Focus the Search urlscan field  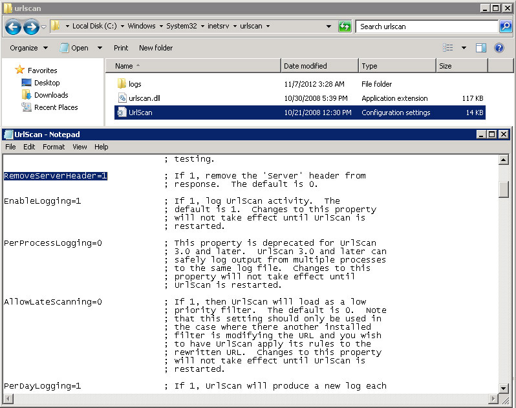pyautogui.click(x=427, y=27)
